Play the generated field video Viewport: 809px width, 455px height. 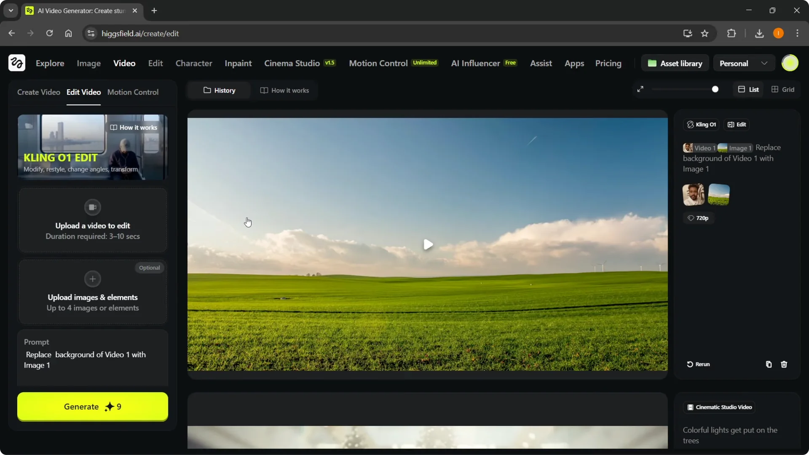(428, 244)
